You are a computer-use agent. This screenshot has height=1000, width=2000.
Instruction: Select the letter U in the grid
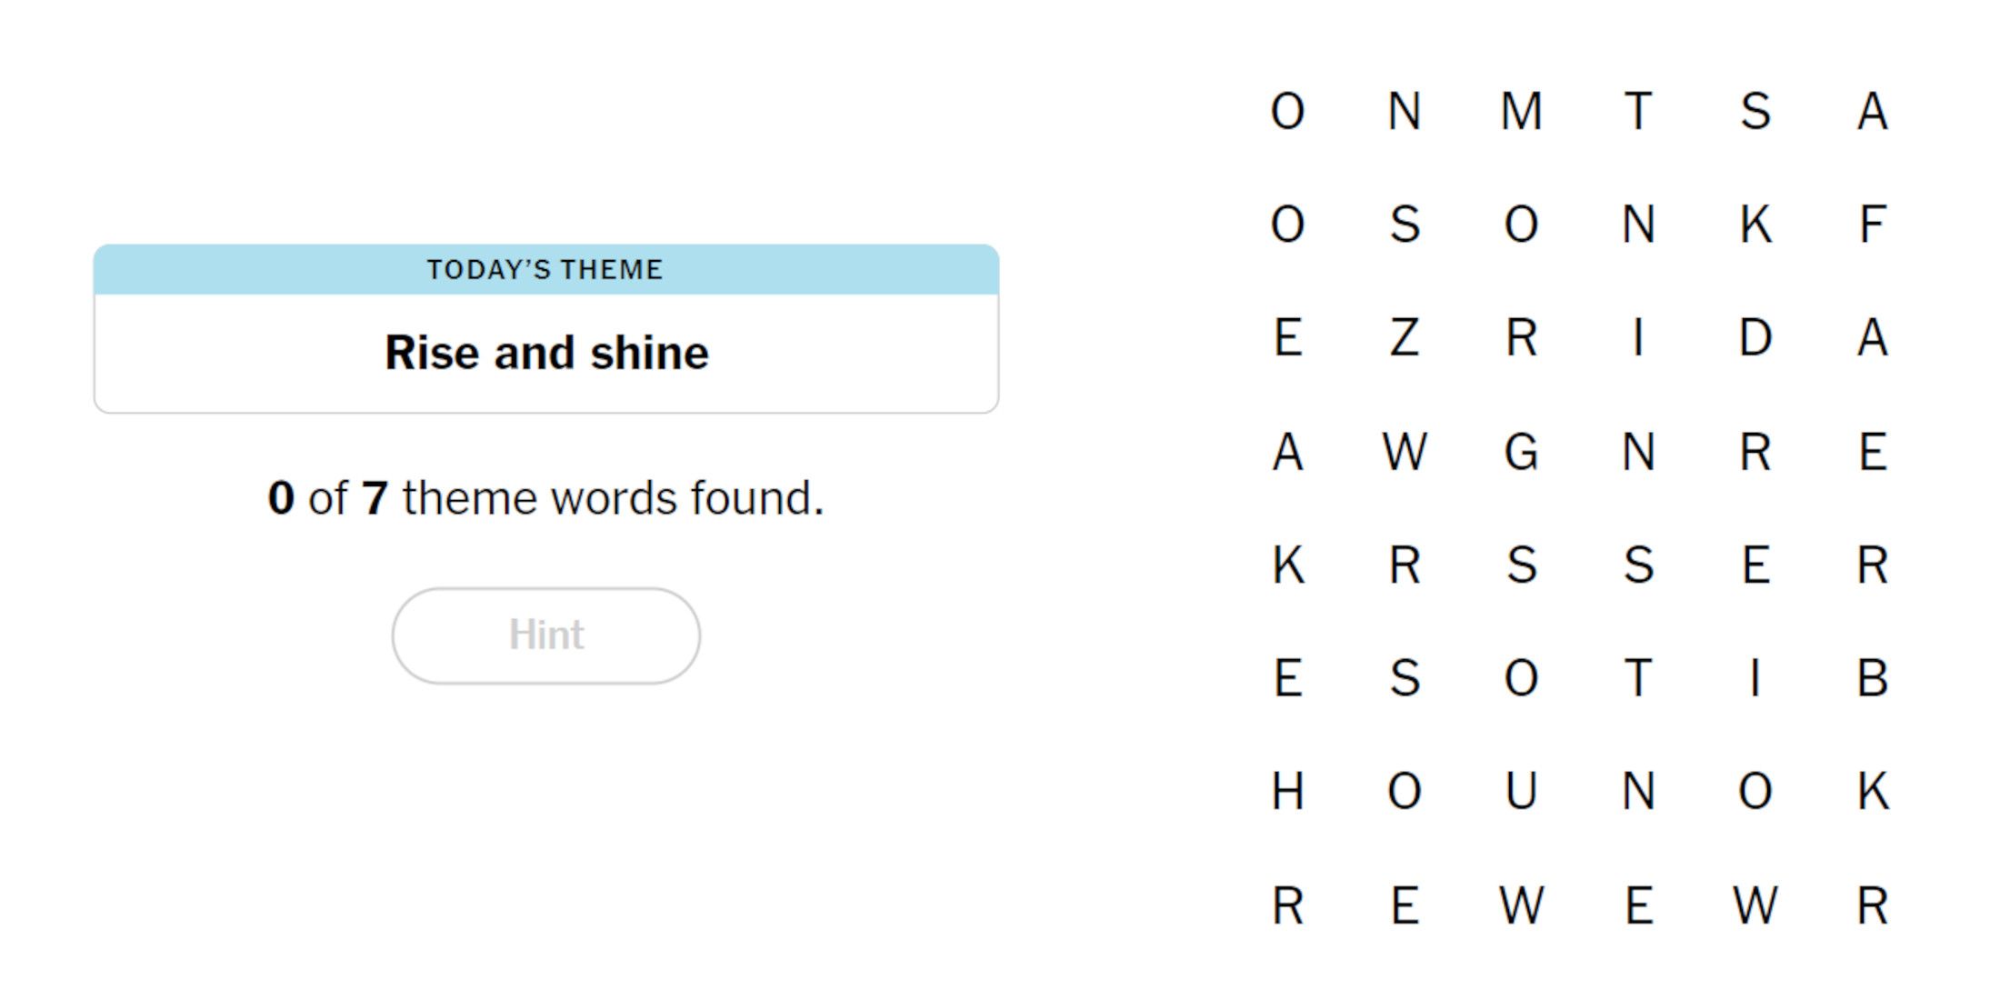(1521, 791)
